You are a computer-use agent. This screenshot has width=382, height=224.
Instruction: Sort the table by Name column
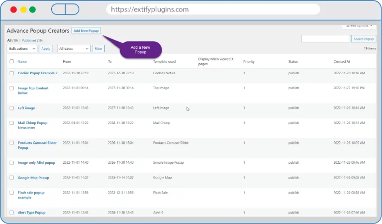click(x=22, y=62)
